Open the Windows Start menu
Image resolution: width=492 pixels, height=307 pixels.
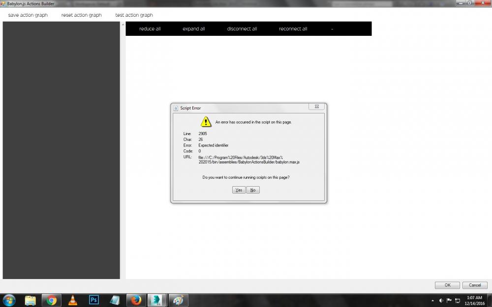[x=9, y=300]
